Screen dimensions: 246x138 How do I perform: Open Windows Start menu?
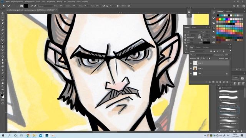(3, 135)
